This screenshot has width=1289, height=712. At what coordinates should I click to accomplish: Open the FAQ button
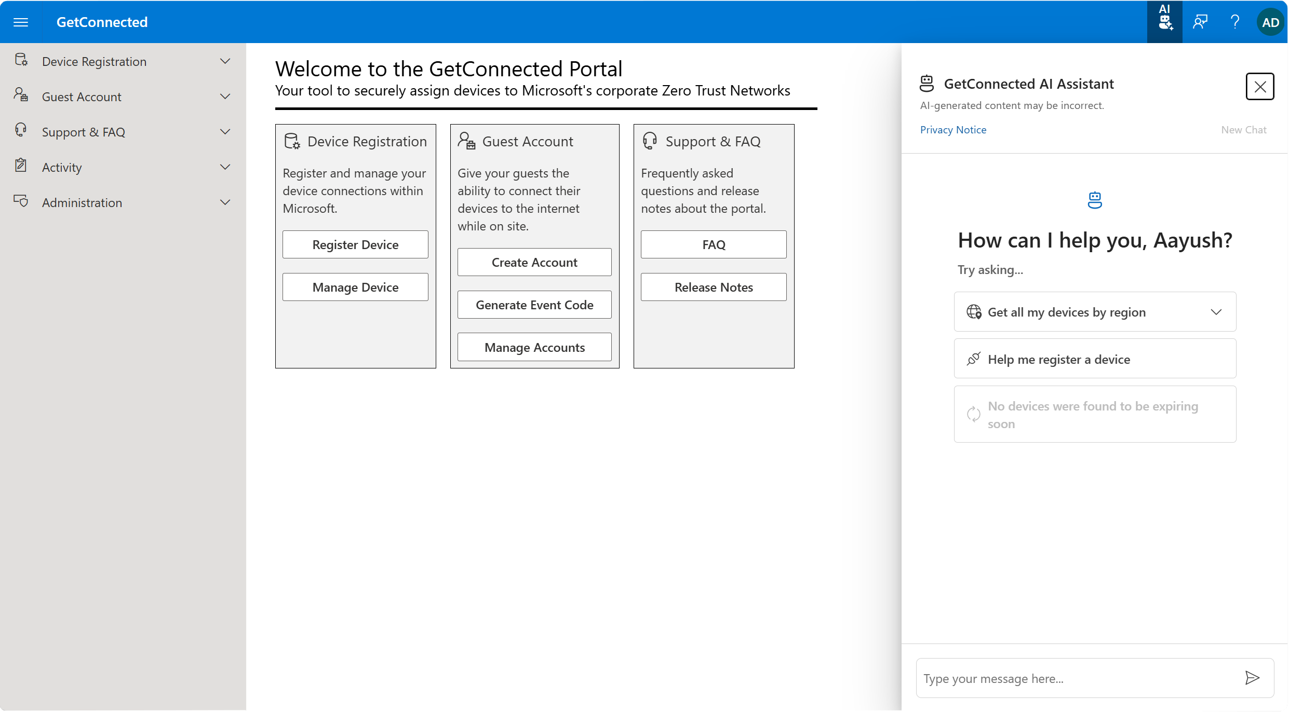(x=714, y=244)
